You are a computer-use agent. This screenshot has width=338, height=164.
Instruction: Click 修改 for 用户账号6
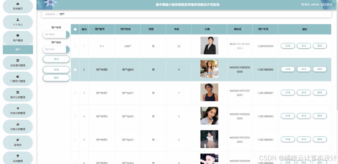[x=304, y=116]
